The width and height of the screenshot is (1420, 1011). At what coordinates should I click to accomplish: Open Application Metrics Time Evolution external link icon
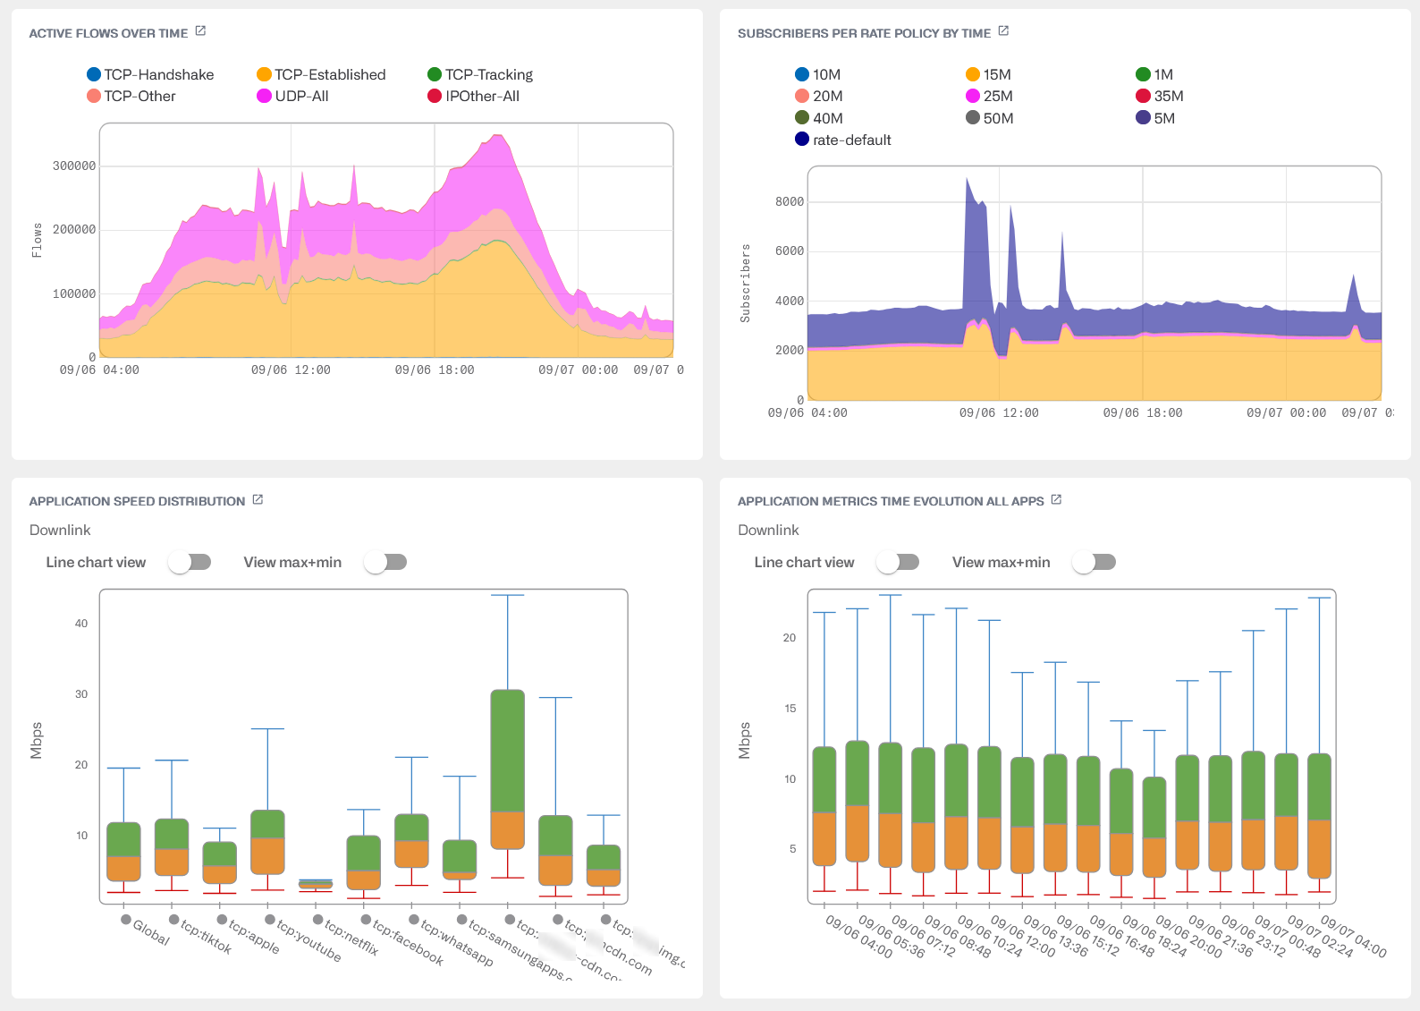pos(1056,499)
